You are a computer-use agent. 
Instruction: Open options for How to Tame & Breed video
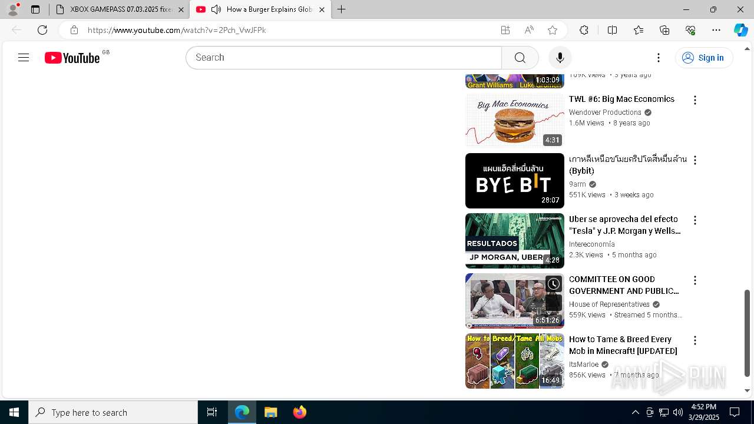click(x=695, y=340)
